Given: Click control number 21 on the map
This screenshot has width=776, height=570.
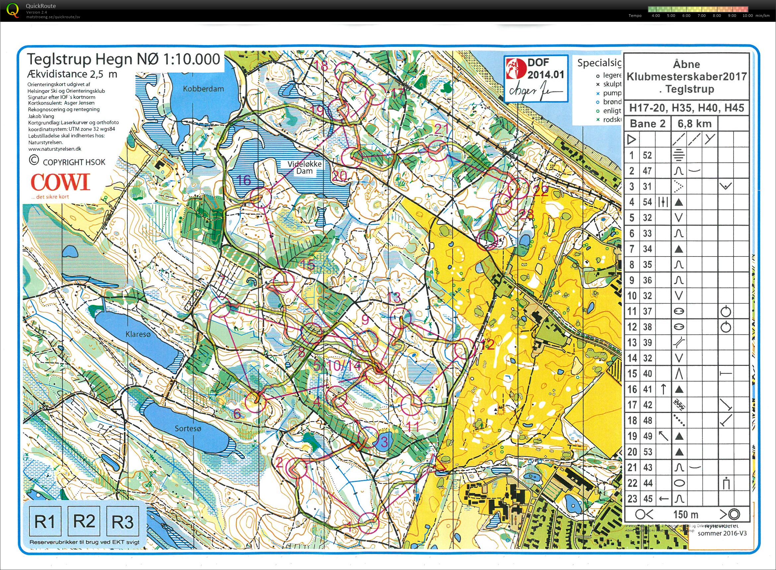Looking at the screenshot, I should pyautogui.click(x=441, y=129).
